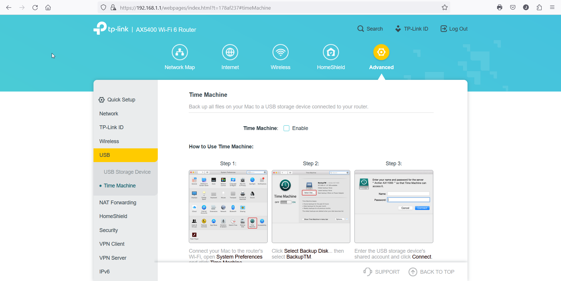Open Security in sidebar

[126, 230]
